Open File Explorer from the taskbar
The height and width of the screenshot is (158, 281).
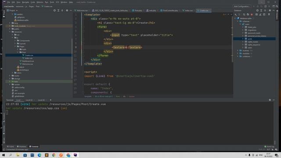point(18,155)
